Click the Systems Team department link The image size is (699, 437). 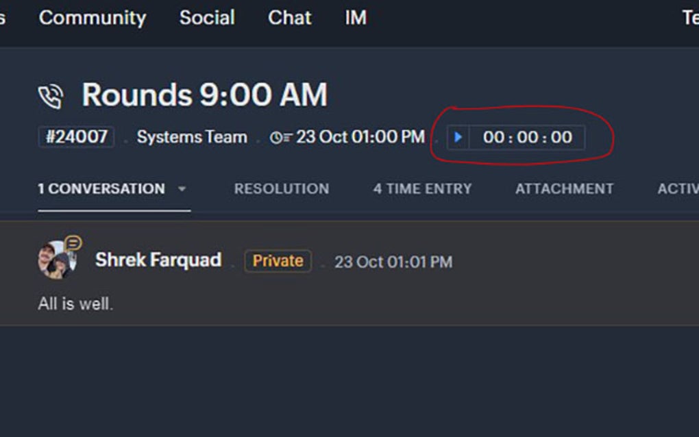(x=192, y=137)
